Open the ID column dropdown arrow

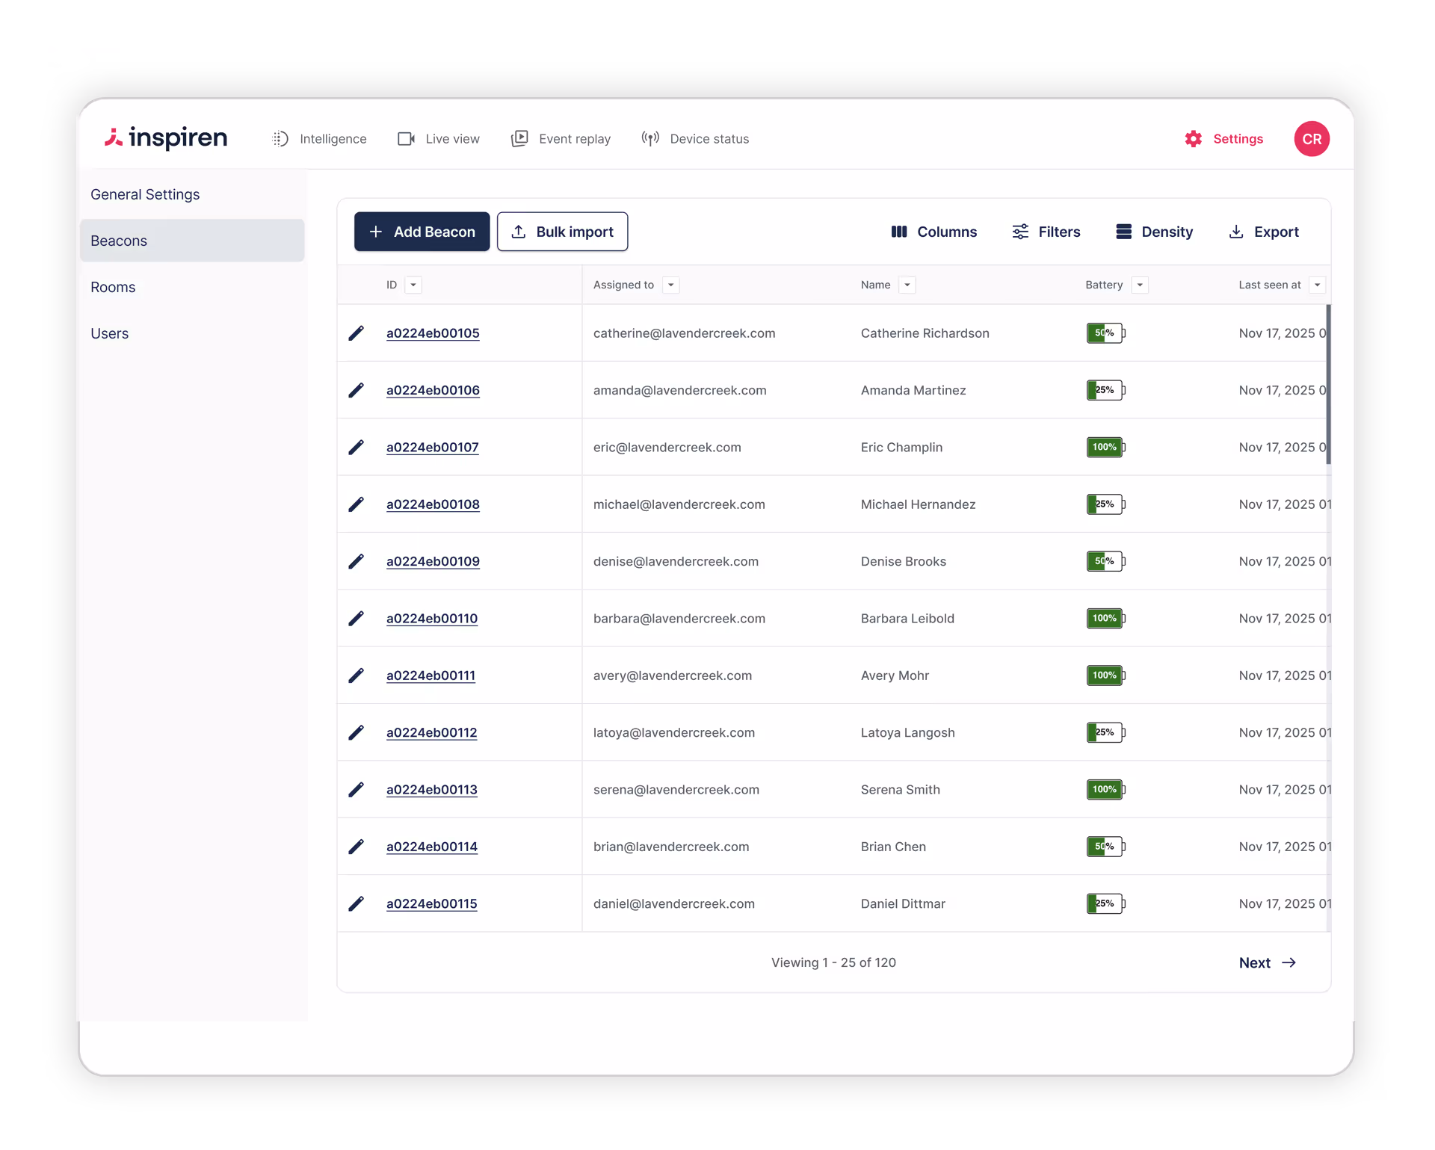point(413,285)
